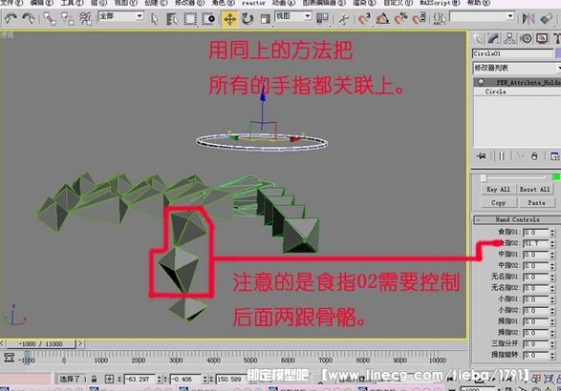
Task: Open the 工具 (Tools) menu
Action: (x=73, y=3)
